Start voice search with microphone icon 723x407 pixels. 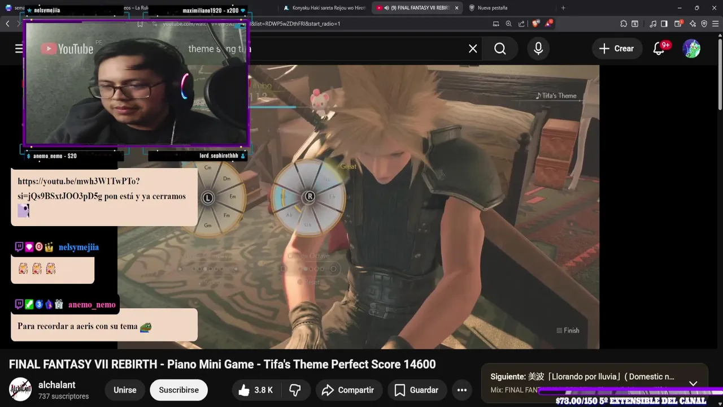pyautogui.click(x=538, y=49)
